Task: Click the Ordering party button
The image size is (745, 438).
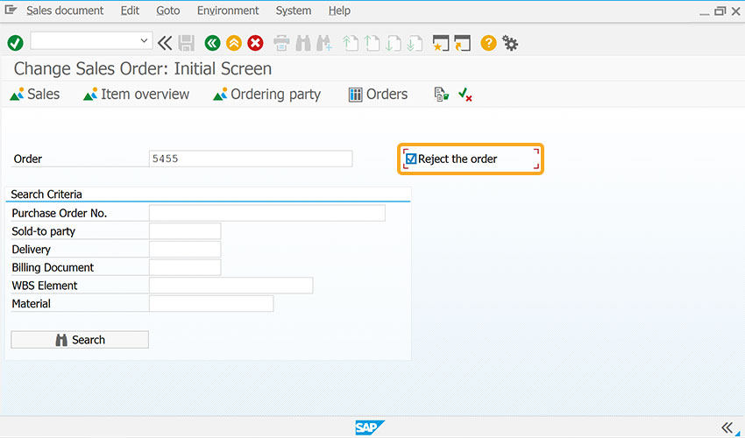Action: [267, 94]
